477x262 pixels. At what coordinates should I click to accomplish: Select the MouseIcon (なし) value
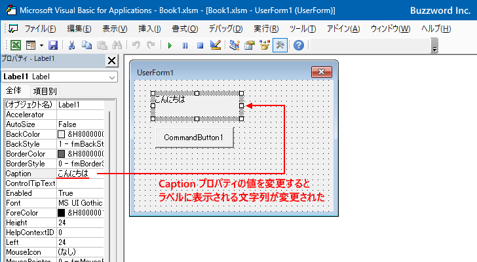coord(81,252)
